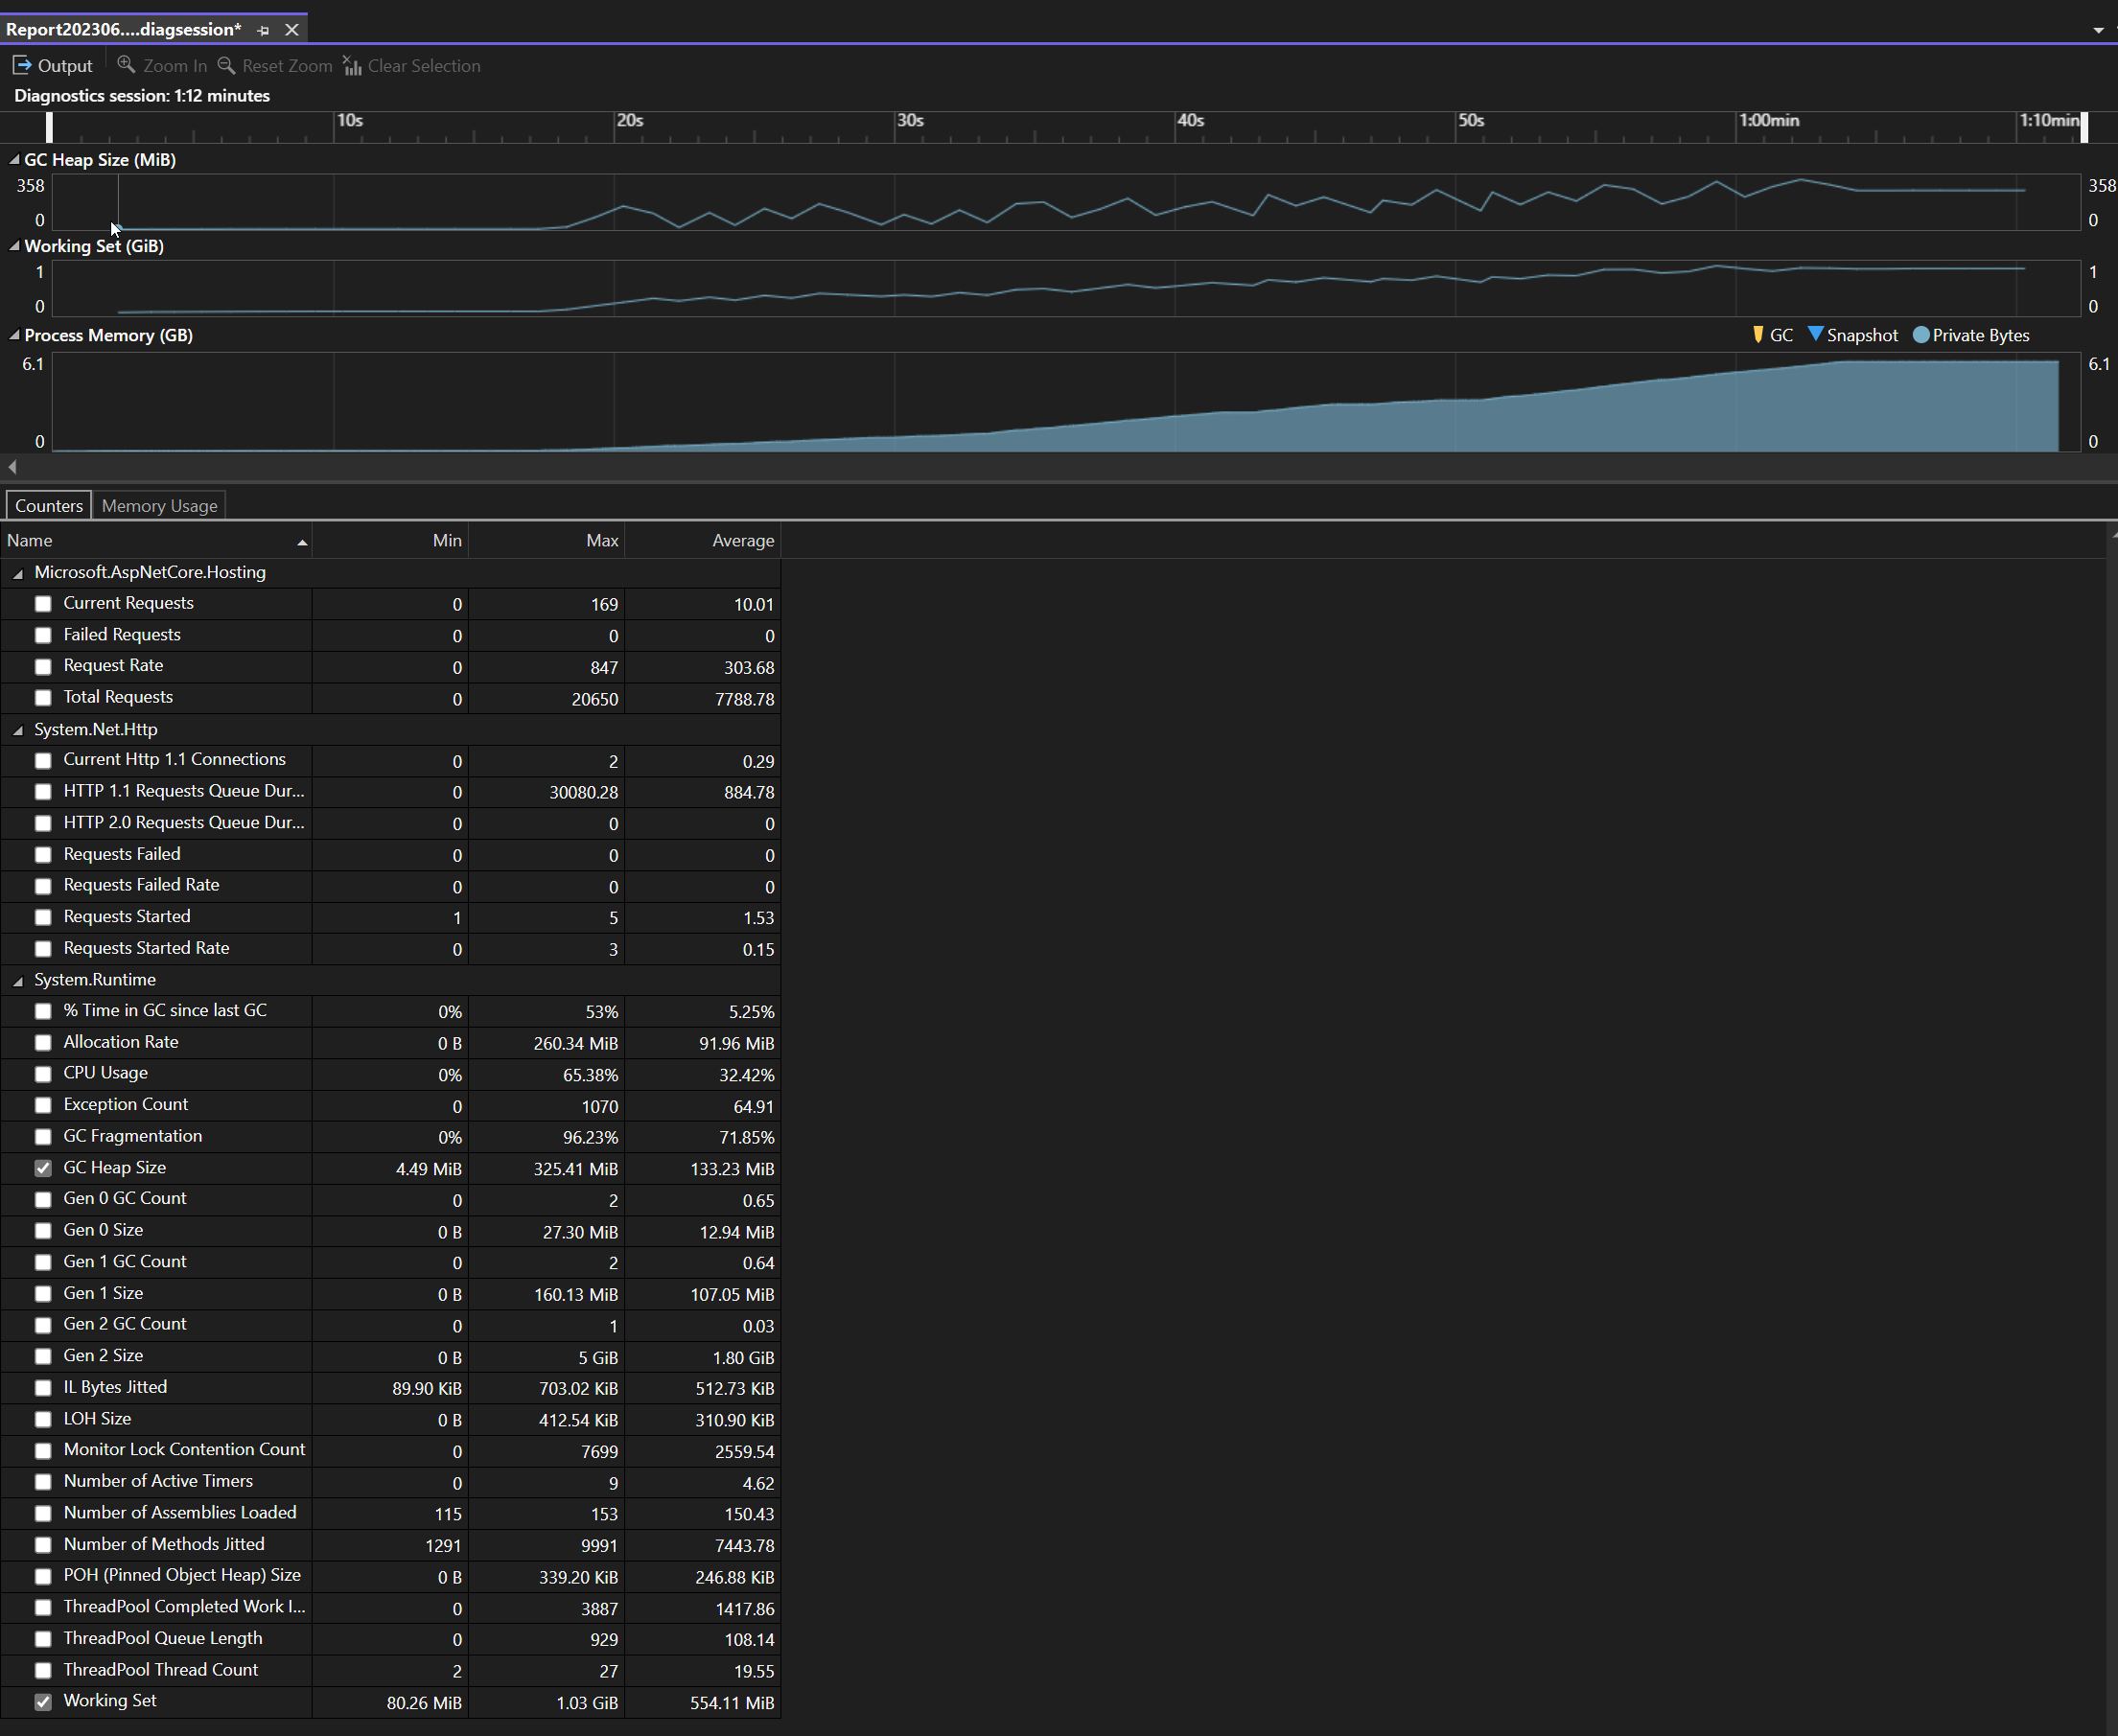This screenshot has height=1736, width=2118.
Task: Select the Counters tab
Action: [x=47, y=505]
